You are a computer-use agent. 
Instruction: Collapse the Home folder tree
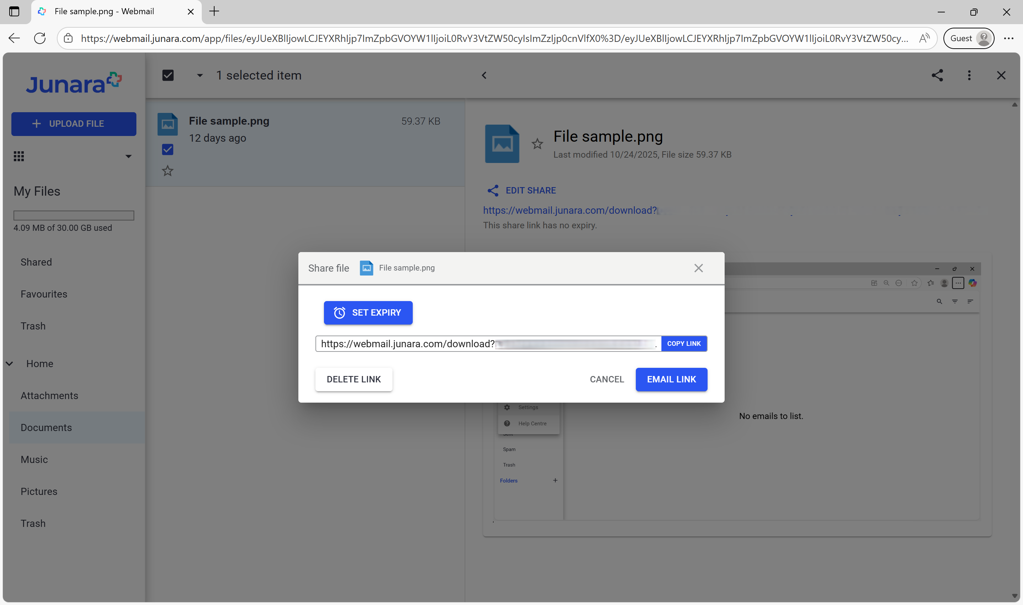point(9,364)
